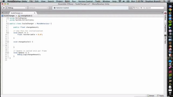This screenshot has width=173, height=97.
Task: Open the Run menu
Action: click(x=74, y=1)
